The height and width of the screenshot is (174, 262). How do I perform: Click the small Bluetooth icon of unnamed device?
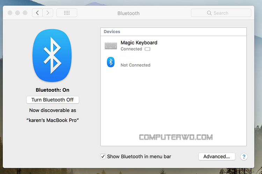(111, 62)
